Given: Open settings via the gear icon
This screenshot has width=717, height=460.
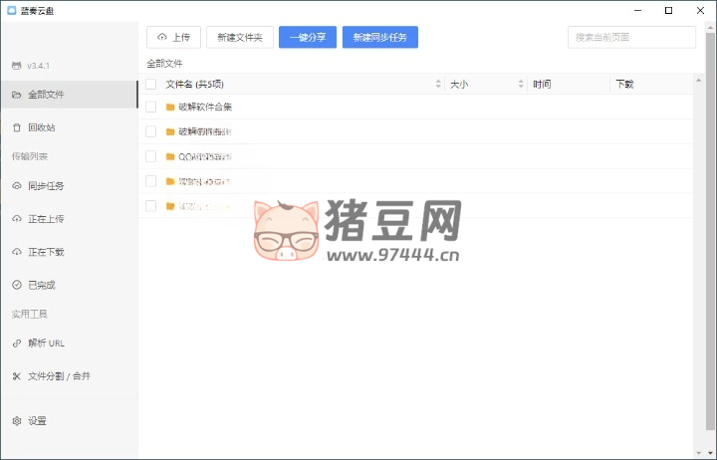Looking at the screenshot, I should point(16,421).
